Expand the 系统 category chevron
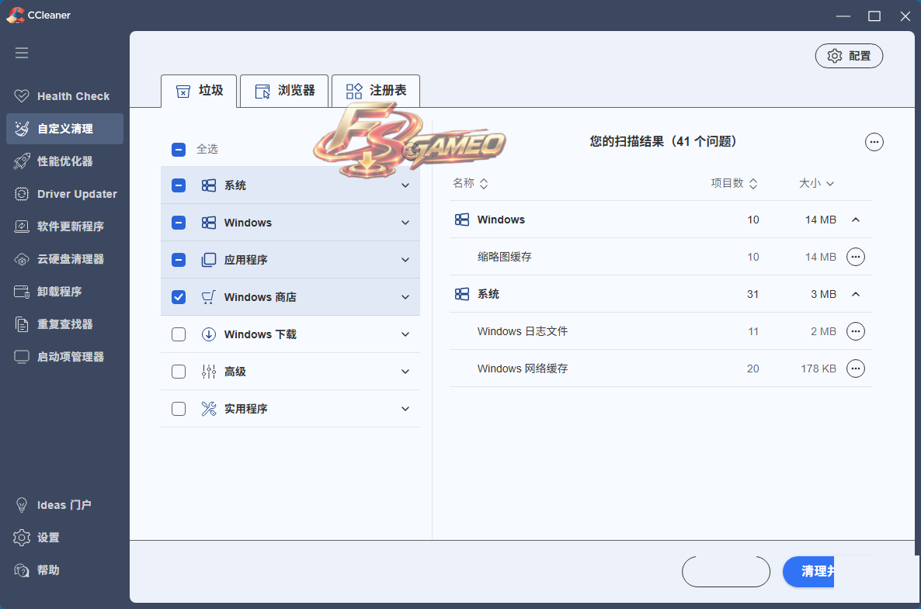 (x=405, y=185)
